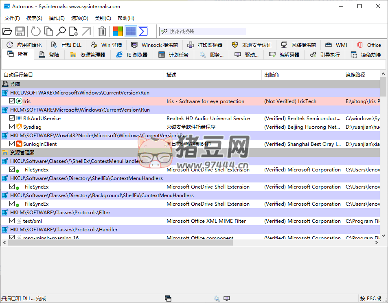Click the open folder toolbar icon
This screenshot has height=303, width=388.
[x=7, y=31]
